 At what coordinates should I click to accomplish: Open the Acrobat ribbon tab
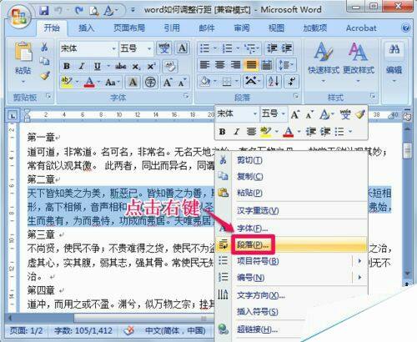361,28
